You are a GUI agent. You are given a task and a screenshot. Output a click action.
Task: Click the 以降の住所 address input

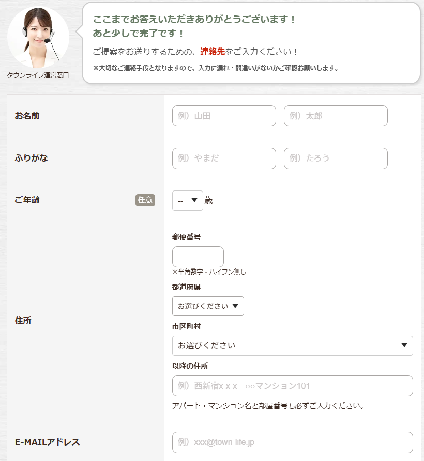(292, 386)
